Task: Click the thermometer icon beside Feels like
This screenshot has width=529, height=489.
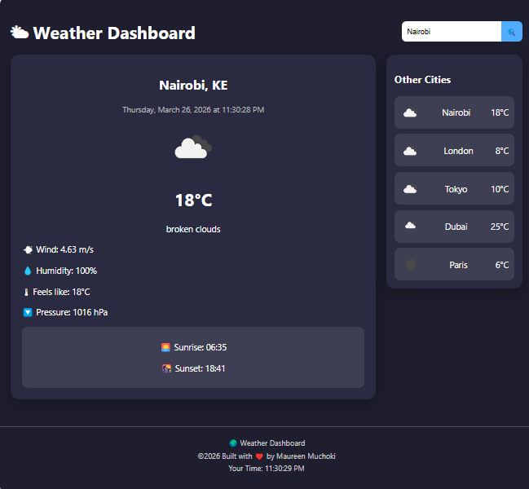Action: point(26,292)
